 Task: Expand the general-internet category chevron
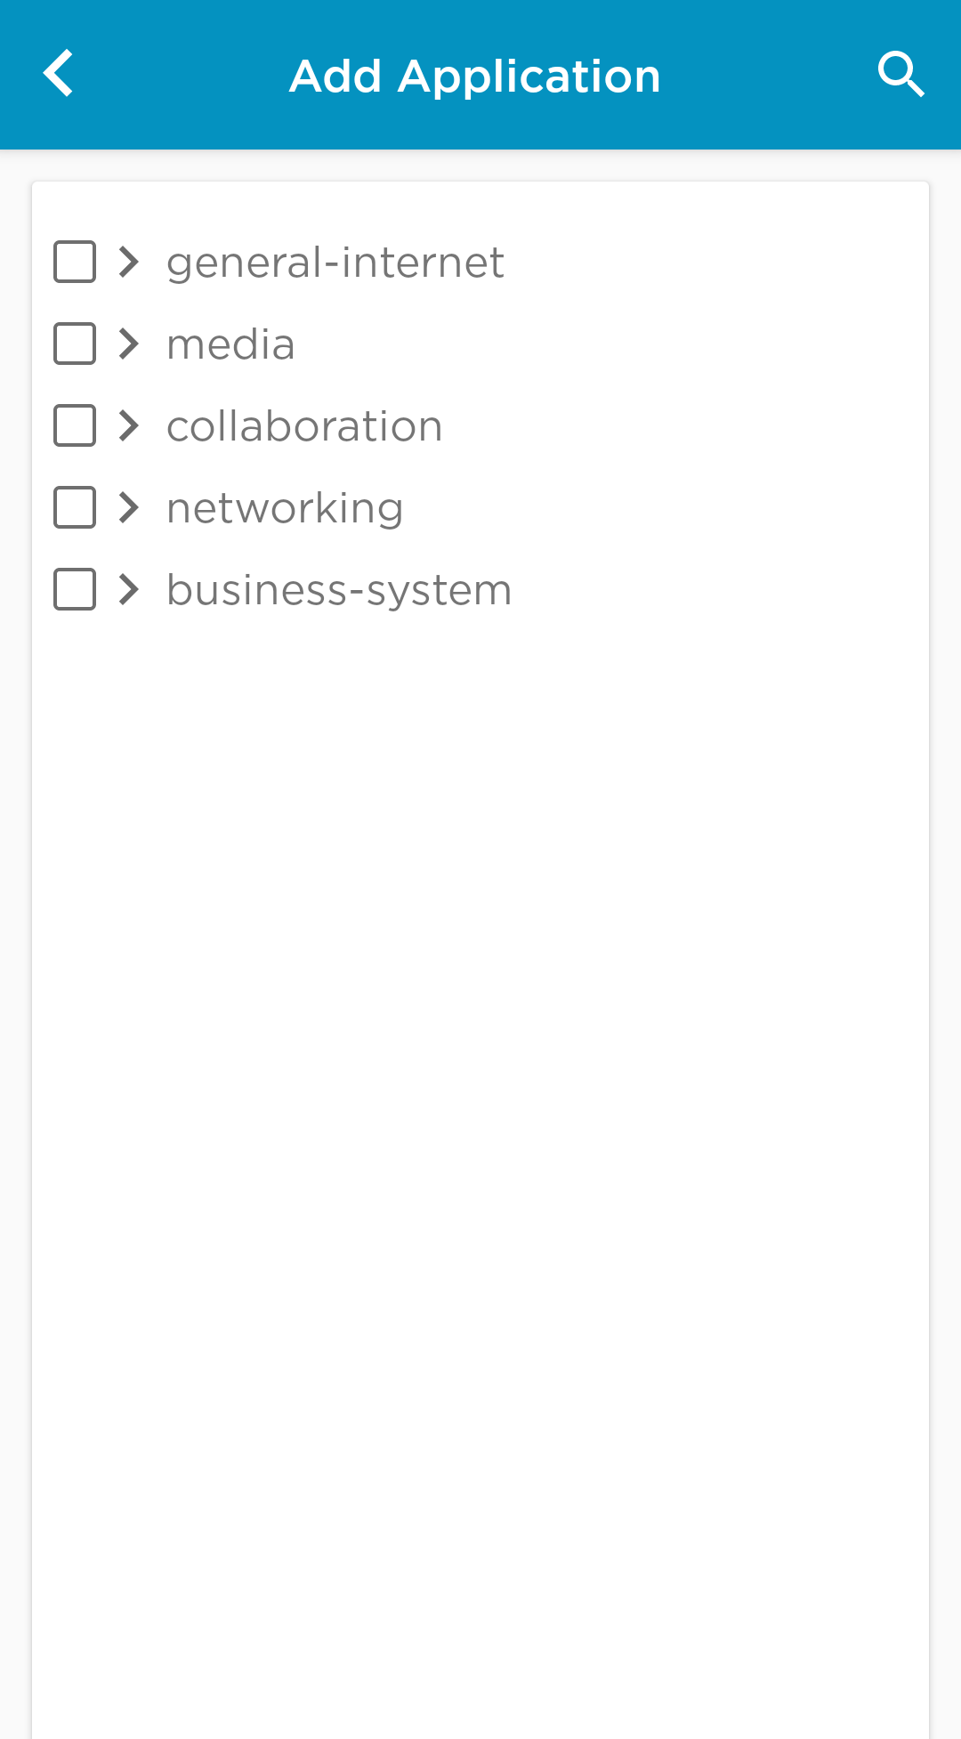tap(130, 262)
